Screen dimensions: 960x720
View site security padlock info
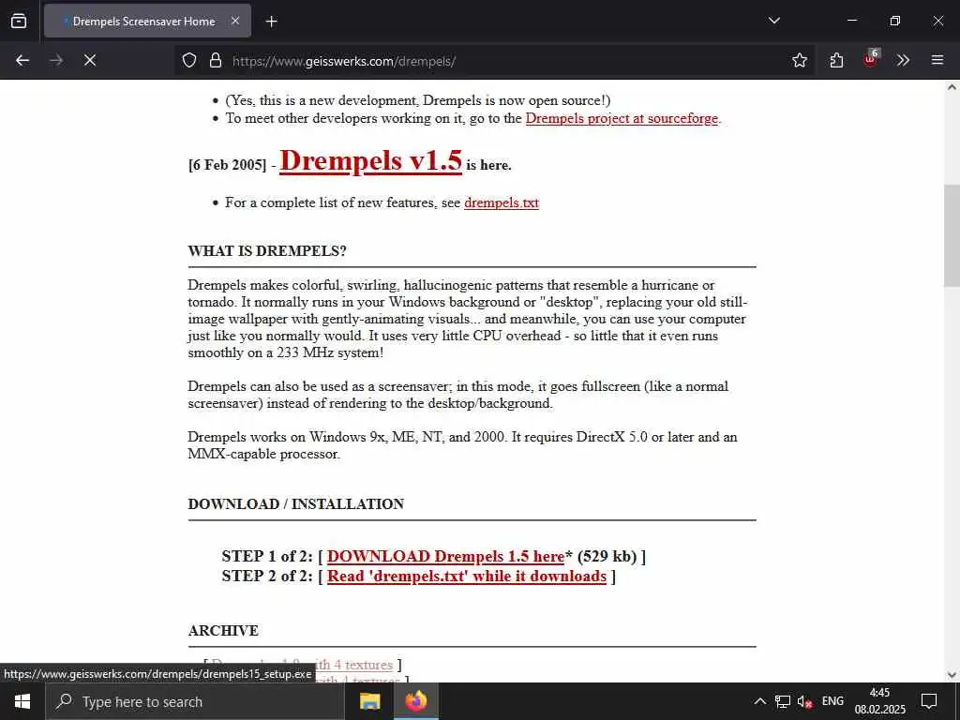click(215, 60)
